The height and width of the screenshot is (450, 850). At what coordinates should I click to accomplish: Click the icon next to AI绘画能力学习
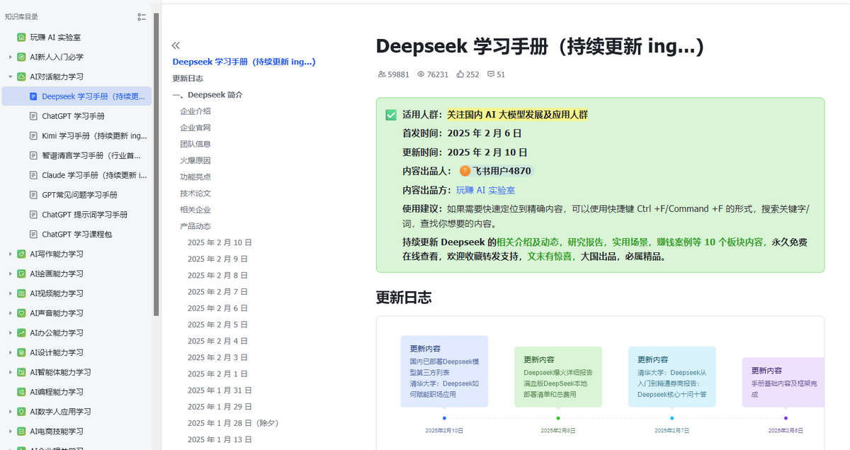click(21, 274)
